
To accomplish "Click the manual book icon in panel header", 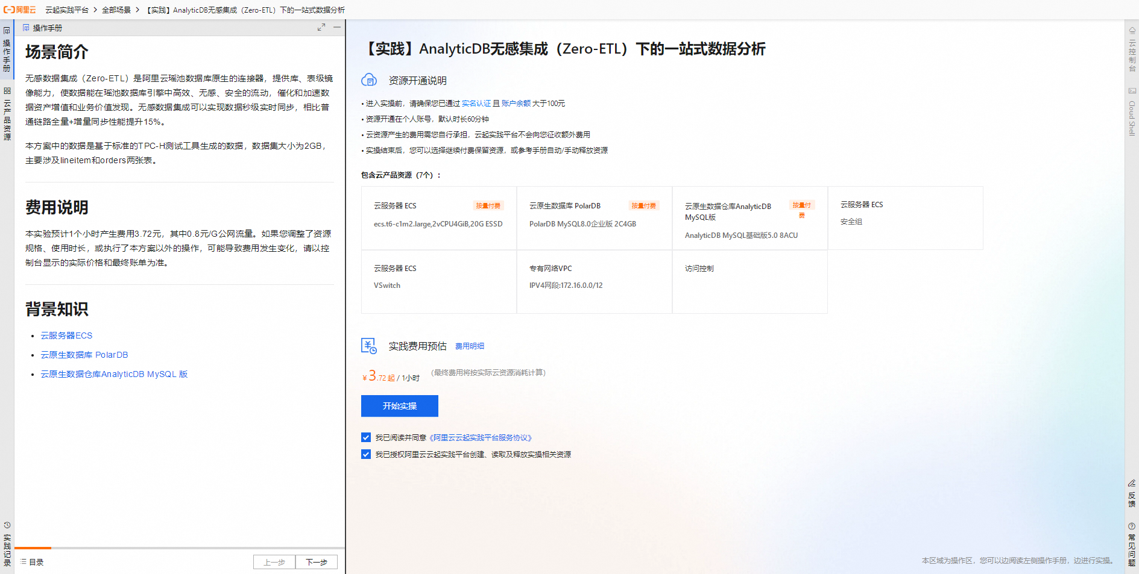I will point(26,28).
